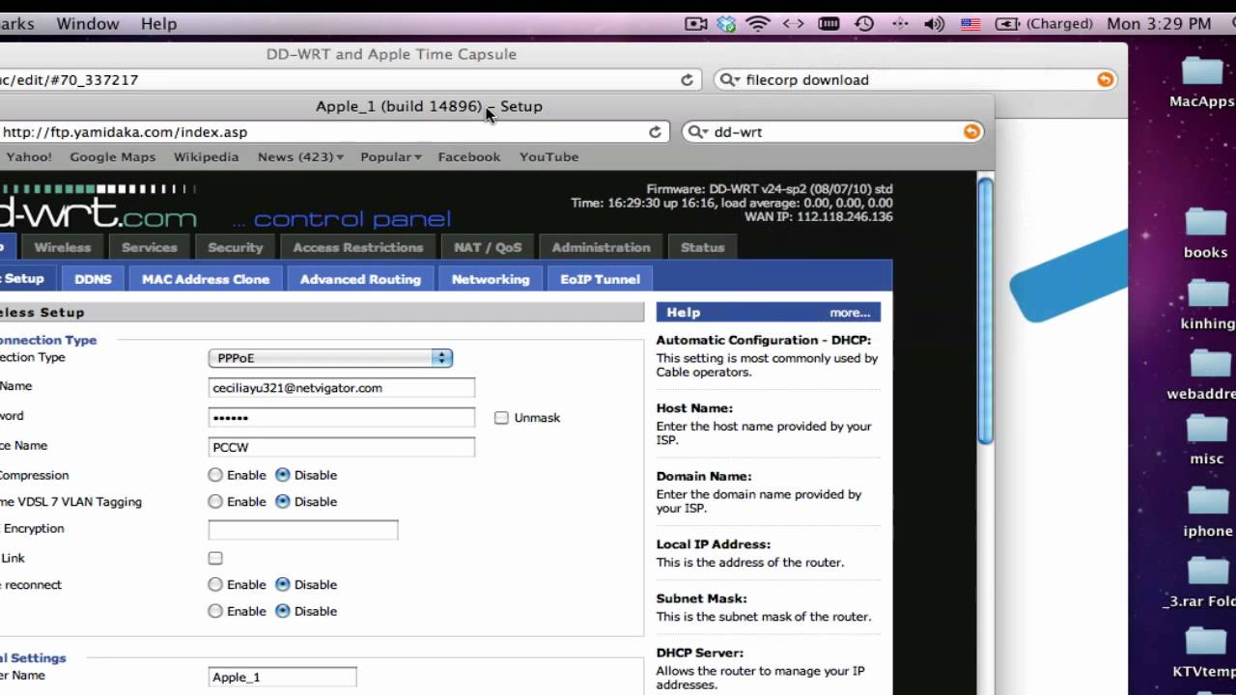The width and height of the screenshot is (1236, 695).
Task: Open recent searches magnifier in dd-wrt search field
Action: click(x=699, y=132)
